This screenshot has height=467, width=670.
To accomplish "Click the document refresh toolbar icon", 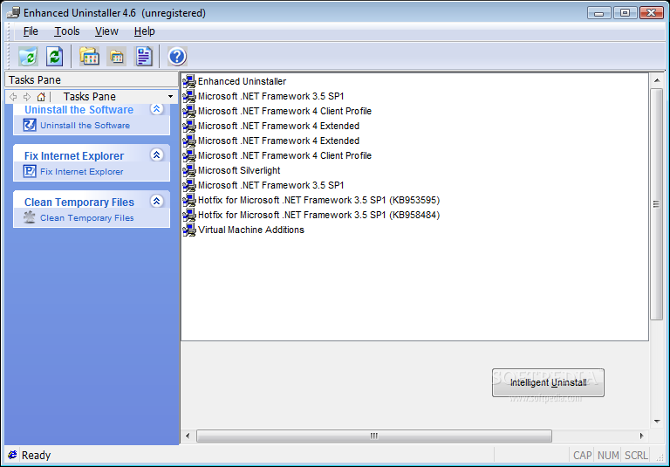I will [55, 57].
